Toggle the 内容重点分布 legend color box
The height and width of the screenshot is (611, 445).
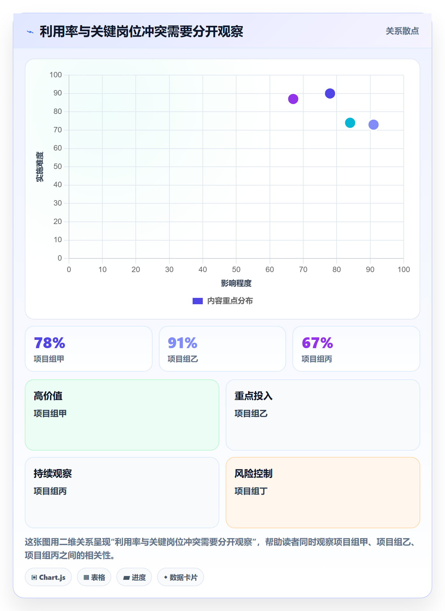click(x=198, y=301)
